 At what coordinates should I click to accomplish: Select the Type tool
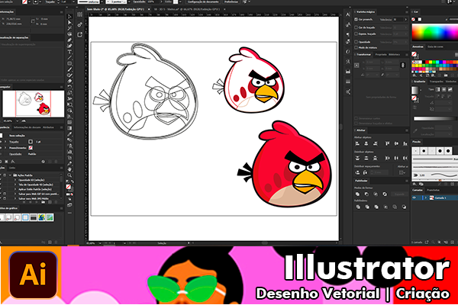coord(69,52)
